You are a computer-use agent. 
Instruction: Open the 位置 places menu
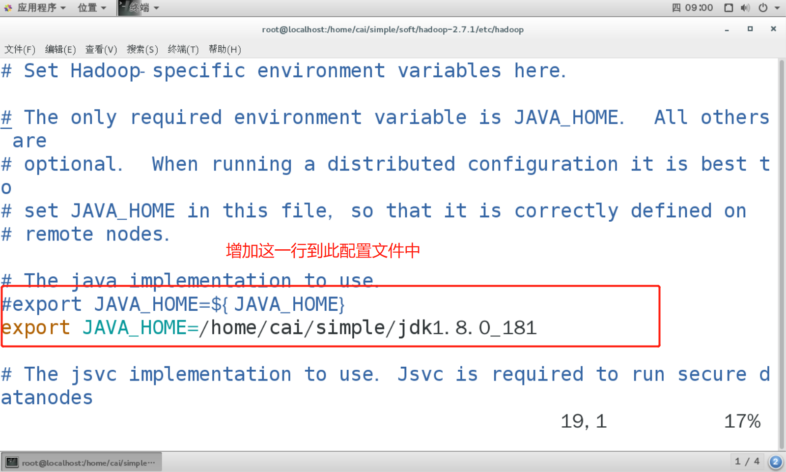(x=92, y=8)
